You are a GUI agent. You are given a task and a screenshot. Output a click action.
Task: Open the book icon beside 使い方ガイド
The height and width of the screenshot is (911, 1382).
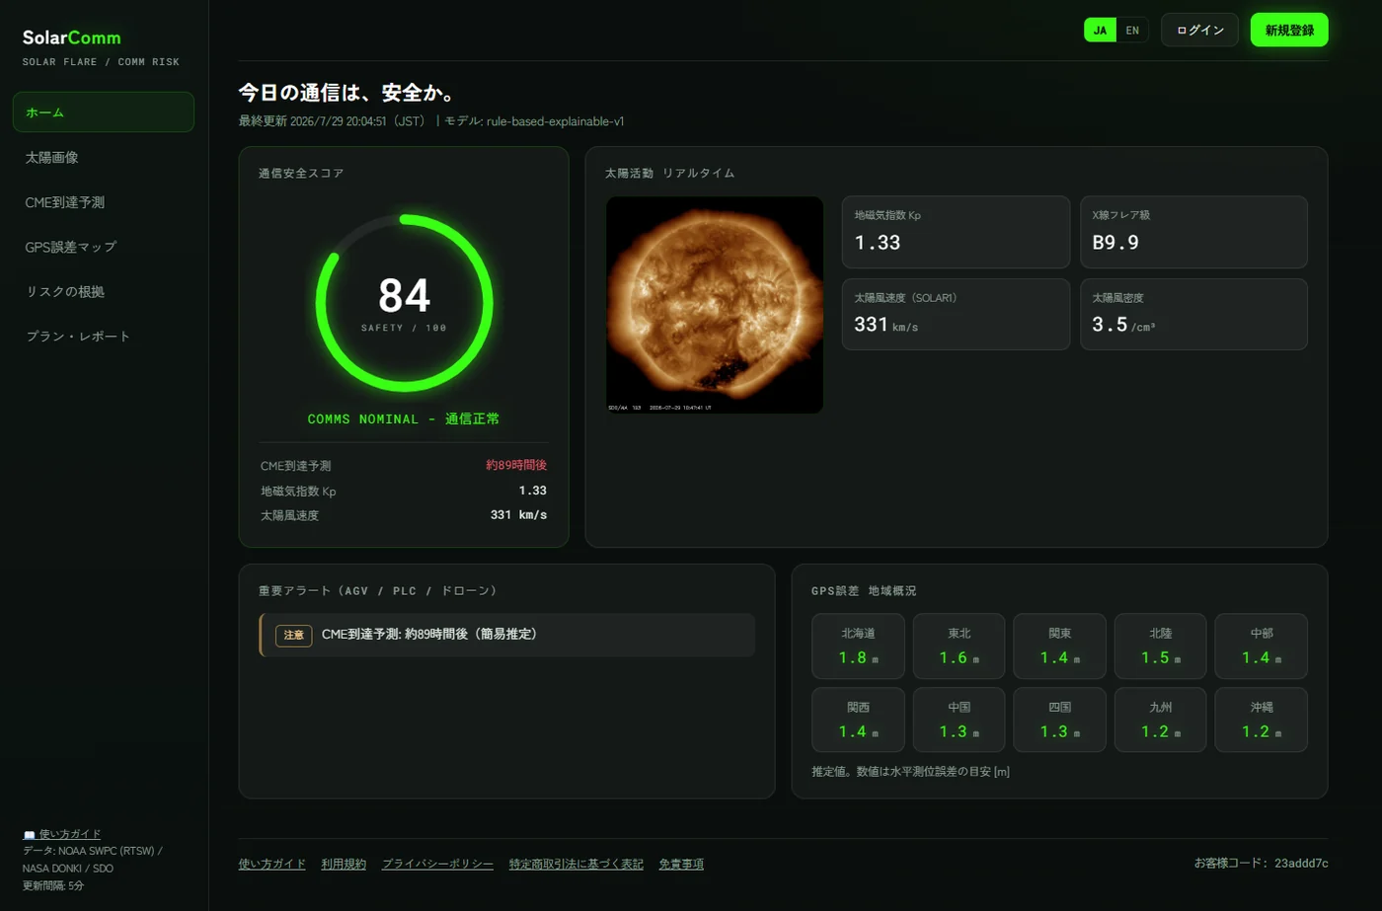click(29, 835)
